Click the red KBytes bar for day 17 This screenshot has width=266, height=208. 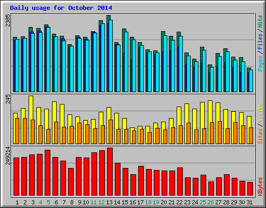coord(141,181)
